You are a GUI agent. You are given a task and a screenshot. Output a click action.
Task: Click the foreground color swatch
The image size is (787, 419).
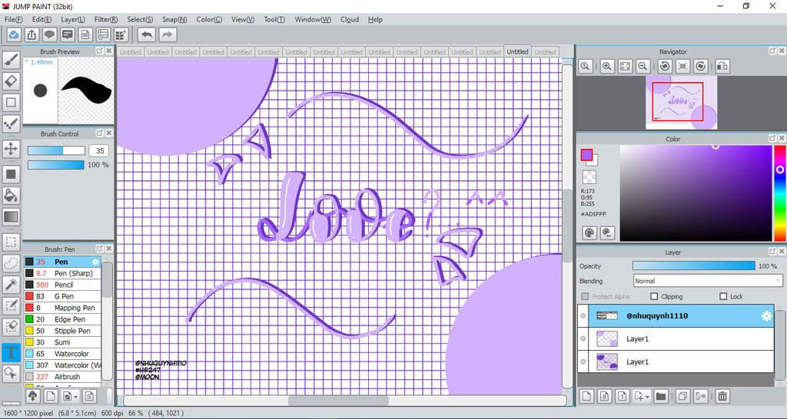pos(586,155)
